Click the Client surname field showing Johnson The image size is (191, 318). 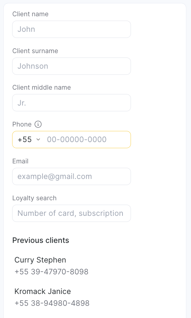[x=72, y=66]
